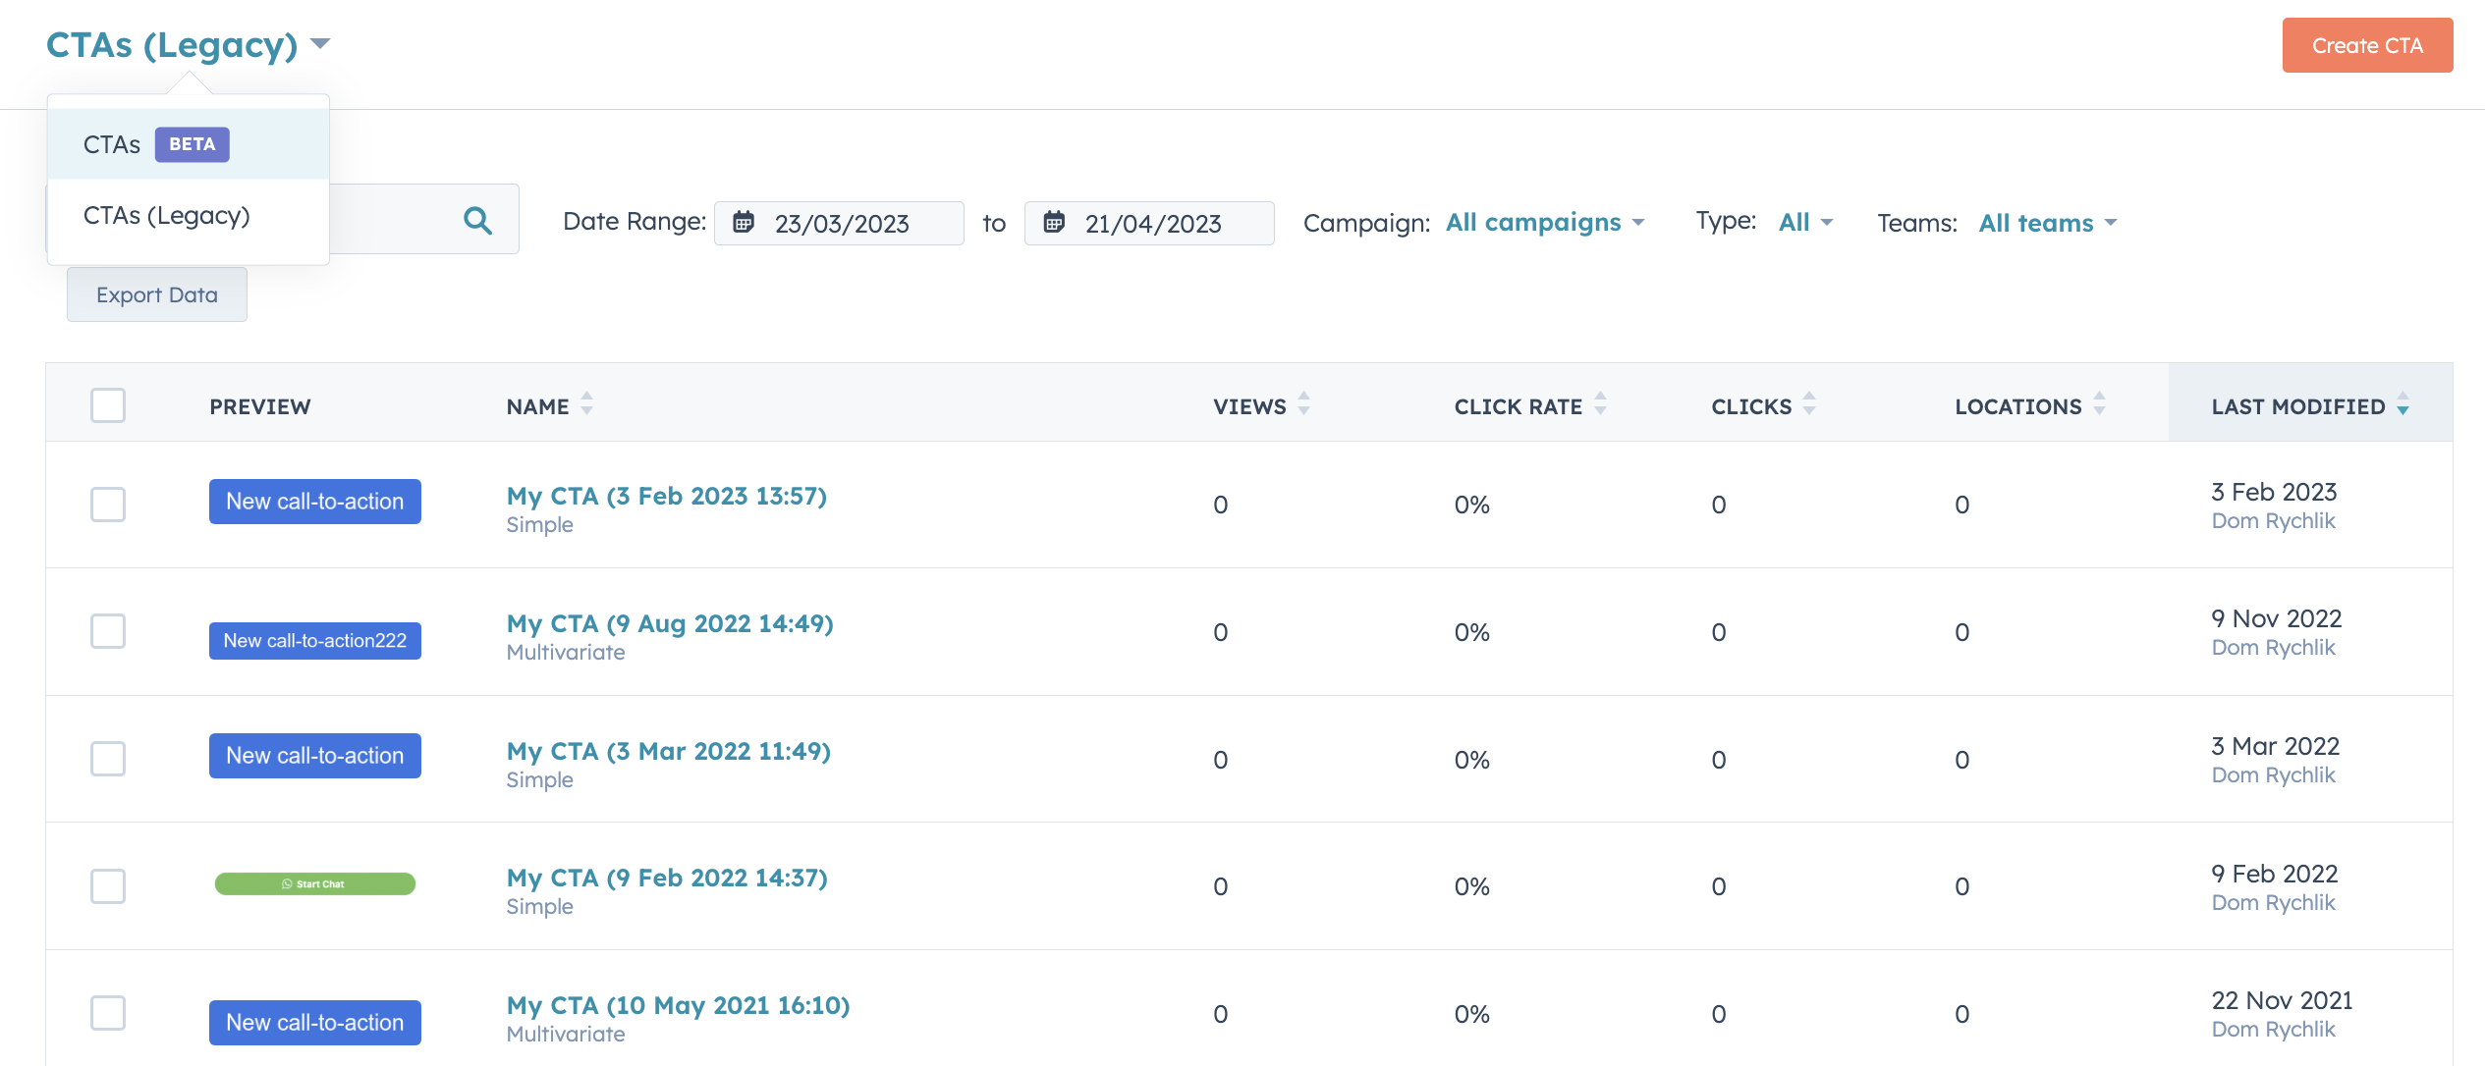Open My CTA (9 Feb 2022 14:37) link
This screenshot has width=2485, height=1066.
667,878
